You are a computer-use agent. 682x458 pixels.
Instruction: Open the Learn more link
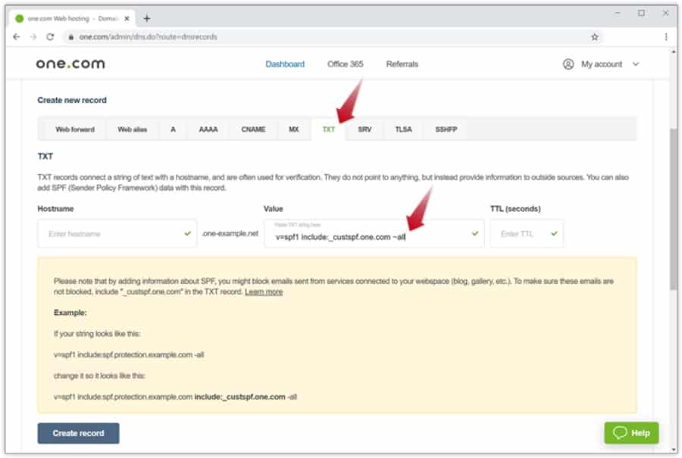pyautogui.click(x=264, y=291)
